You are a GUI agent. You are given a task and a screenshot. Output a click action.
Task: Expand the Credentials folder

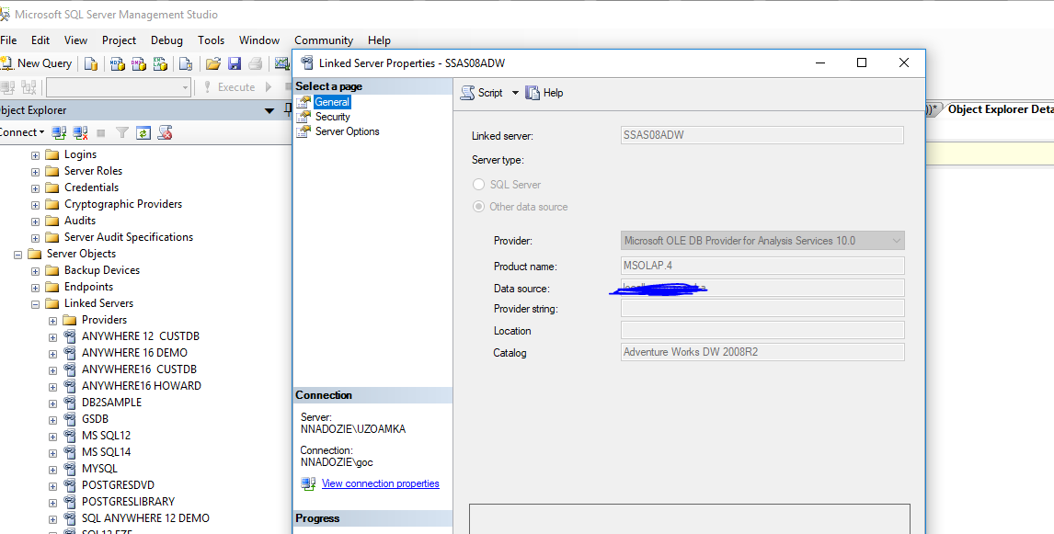pyautogui.click(x=36, y=188)
